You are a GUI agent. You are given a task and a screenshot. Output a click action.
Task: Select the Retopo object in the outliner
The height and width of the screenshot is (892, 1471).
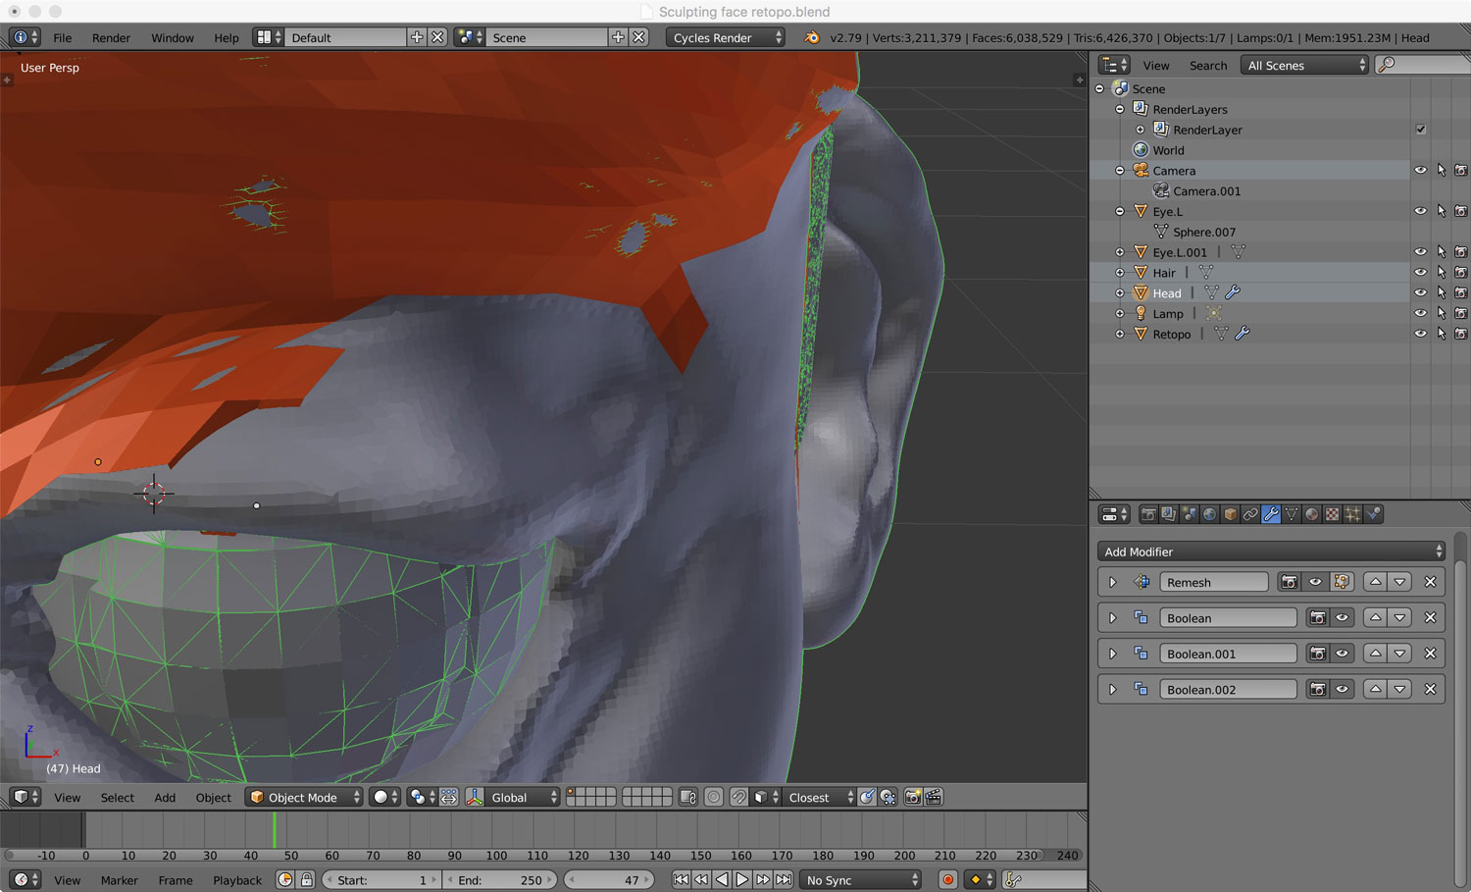[1171, 335]
